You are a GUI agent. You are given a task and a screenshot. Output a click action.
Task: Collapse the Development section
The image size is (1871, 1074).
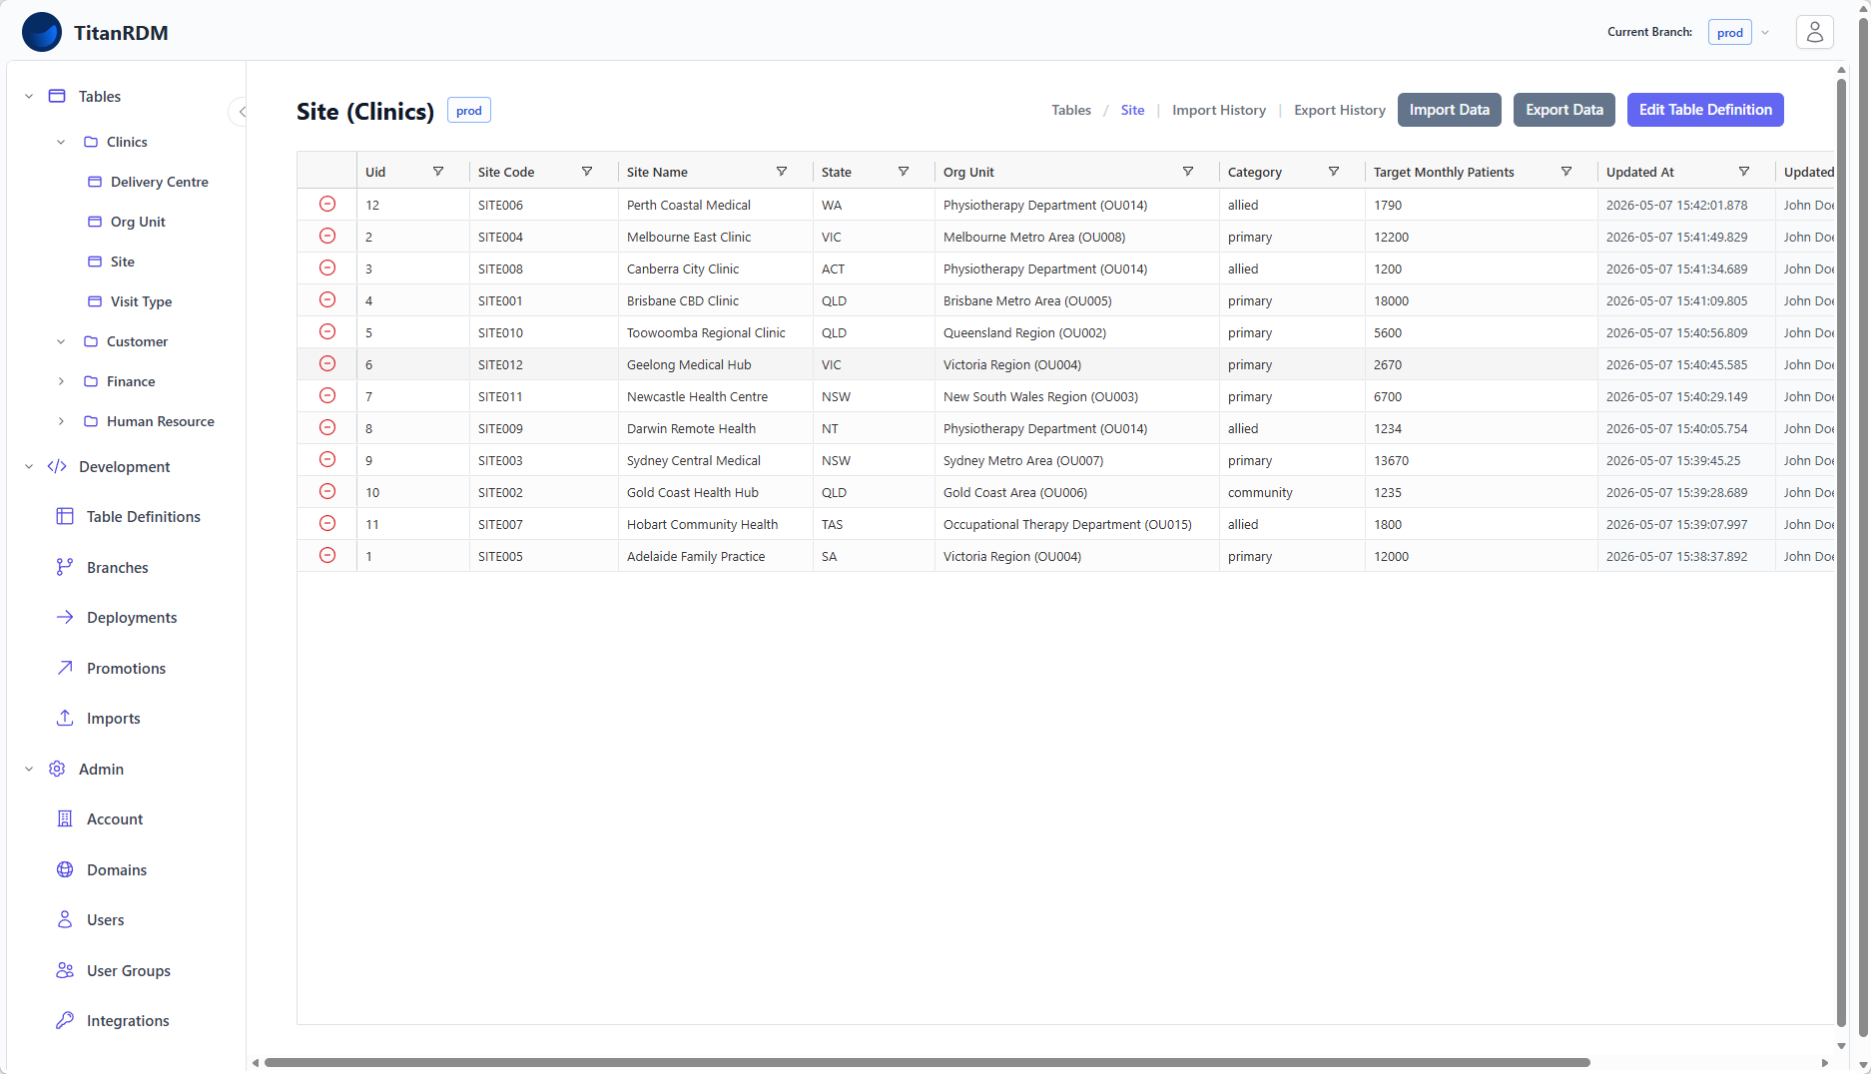click(29, 466)
